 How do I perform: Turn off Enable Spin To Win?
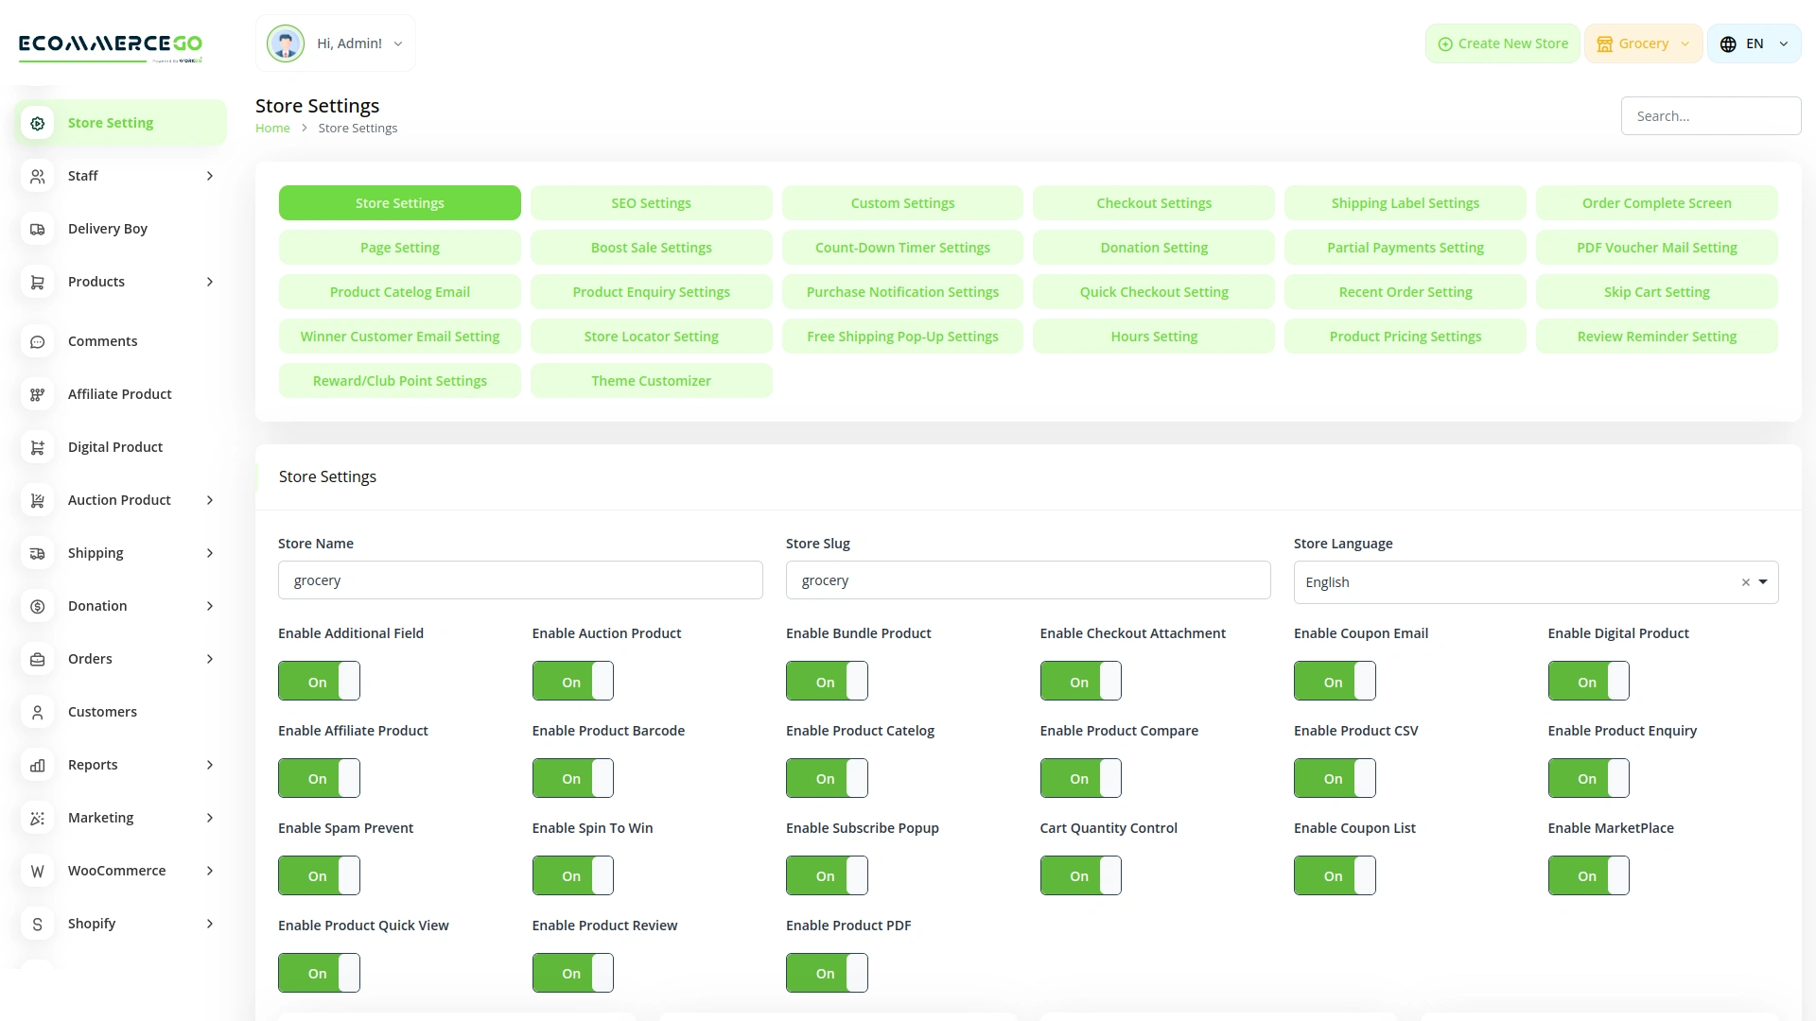[x=572, y=875]
